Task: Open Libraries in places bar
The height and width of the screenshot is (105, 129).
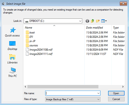Action: tap(12, 59)
